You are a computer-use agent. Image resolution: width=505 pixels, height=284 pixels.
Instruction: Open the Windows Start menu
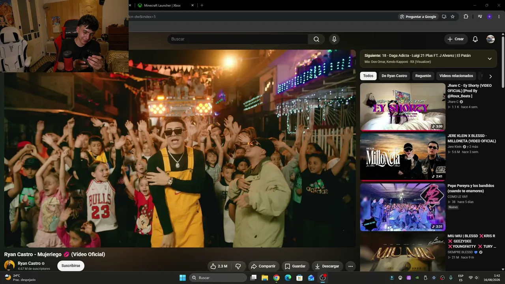coord(183,278)
